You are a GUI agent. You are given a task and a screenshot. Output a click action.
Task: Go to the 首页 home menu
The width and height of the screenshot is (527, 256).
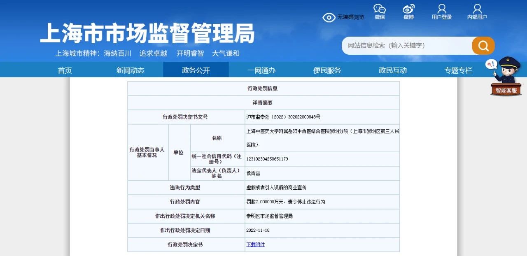tap(65, 70)
